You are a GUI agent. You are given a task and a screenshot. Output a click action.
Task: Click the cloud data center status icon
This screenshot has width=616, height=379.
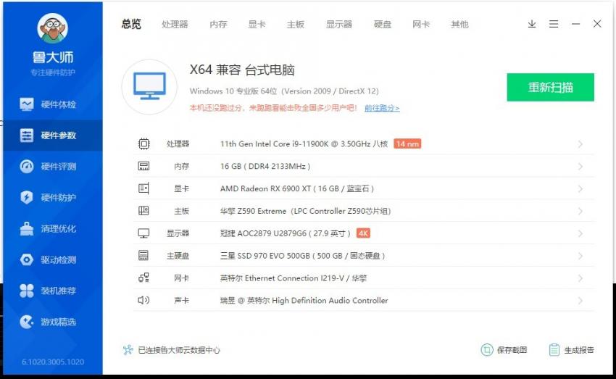click(128, 350)
